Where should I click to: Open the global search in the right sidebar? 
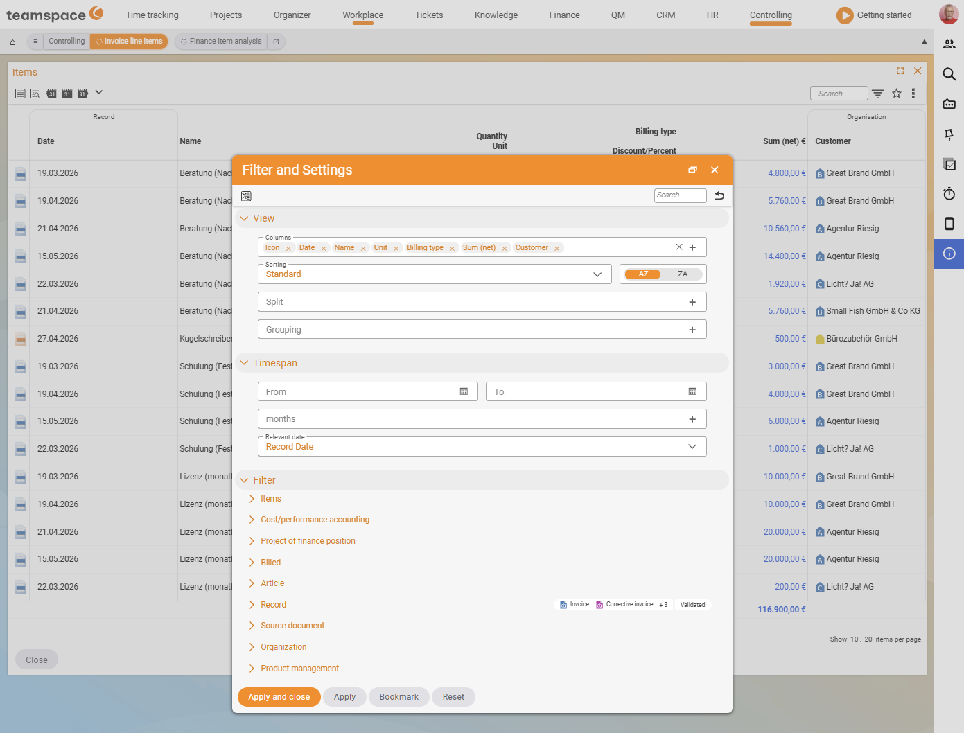point(949,74)
